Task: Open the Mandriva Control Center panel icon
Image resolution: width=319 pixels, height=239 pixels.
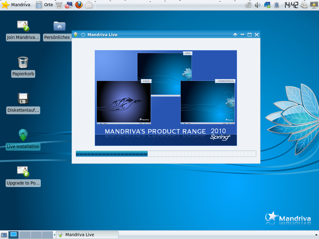Action: click(x=69, y=5)
